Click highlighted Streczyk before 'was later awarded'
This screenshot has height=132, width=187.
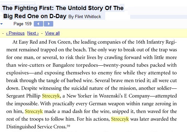tap(120, 119)
